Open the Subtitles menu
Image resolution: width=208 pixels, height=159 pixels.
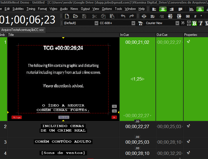tap(18, 9)
